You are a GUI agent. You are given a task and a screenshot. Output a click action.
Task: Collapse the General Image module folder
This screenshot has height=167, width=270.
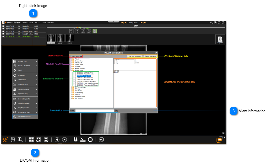click(71, 70)
